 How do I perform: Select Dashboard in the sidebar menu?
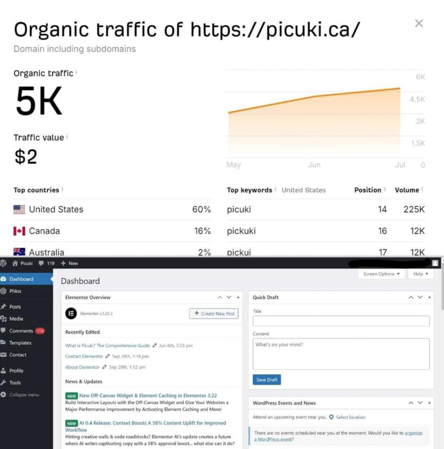click(26, 279)
